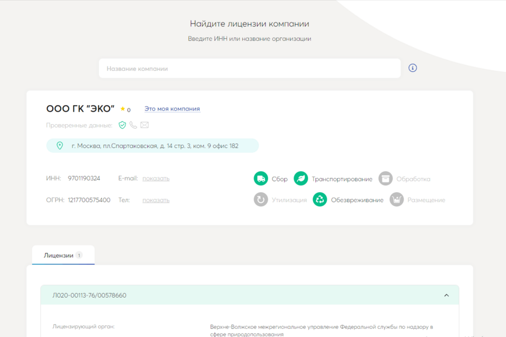
Task: Click the Обработка box icon
Action: (x=385, y=179)
